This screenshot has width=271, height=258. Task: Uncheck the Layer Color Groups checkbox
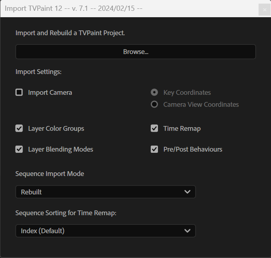pyautogui.click(x=19, y=128)
